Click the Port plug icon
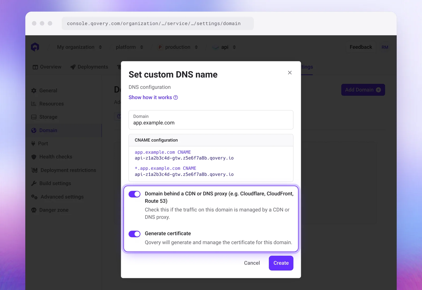Screen dimensions: 422x290 pos(33,143)
